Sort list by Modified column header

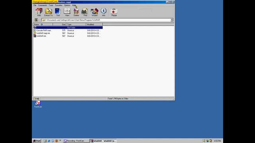click(94, 24)
